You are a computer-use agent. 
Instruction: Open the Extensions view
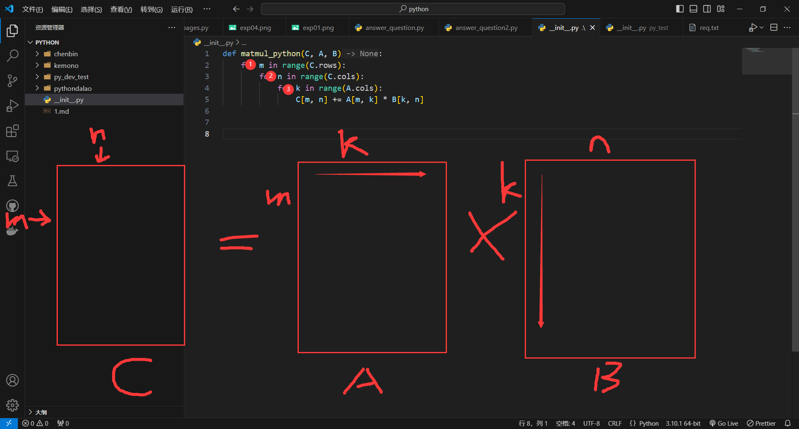[12, 131]
